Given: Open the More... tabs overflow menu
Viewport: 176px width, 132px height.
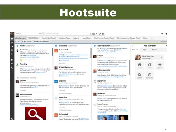Looking at the screenshot, I should coord(145,38).
